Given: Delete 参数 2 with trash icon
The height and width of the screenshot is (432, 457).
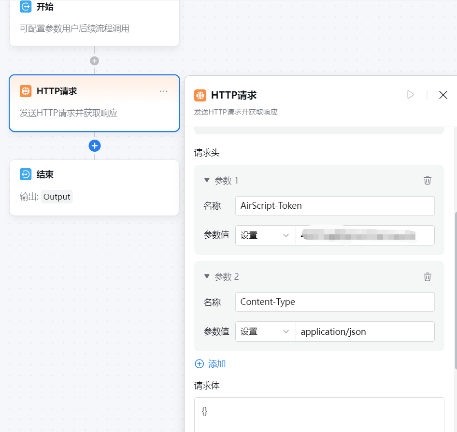Looking at the screenshot, I should 427,276.
